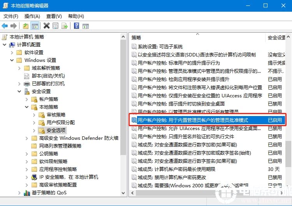
Task: Sort by the 安全设置 column header
Action: point(276,38)
